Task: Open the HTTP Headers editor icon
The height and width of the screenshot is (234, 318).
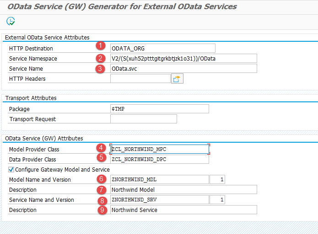Action: point(177,79)
